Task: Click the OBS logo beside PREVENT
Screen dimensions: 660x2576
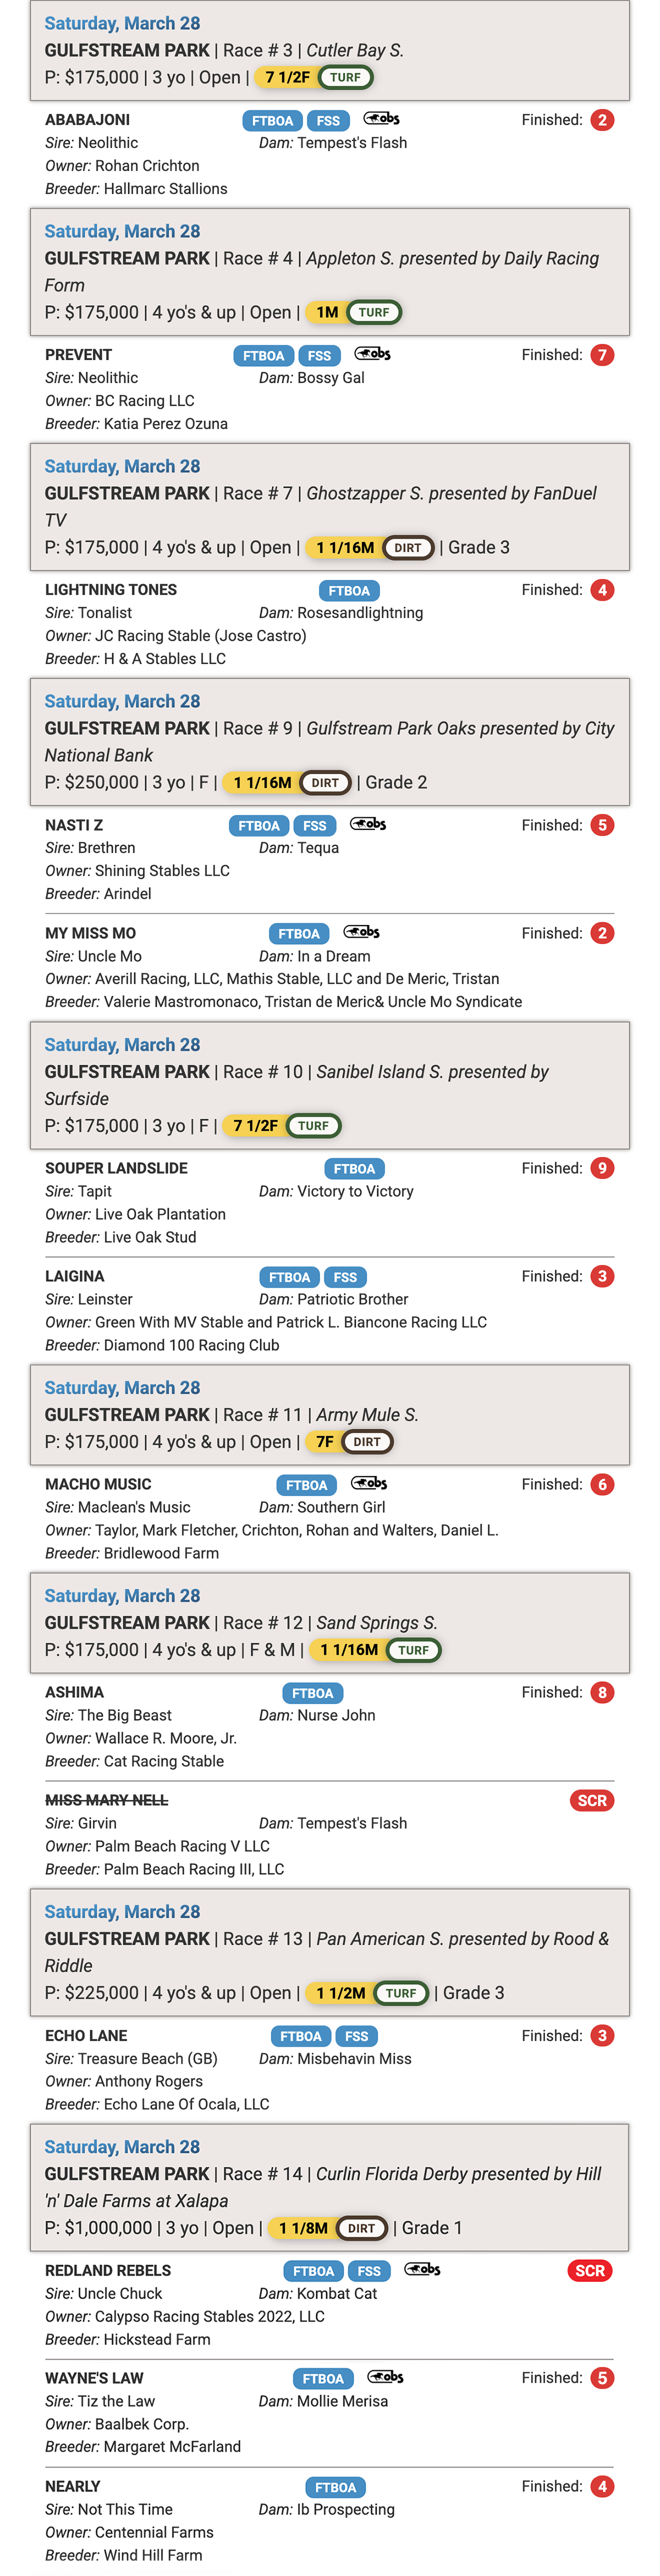Action: coord(372,354)
